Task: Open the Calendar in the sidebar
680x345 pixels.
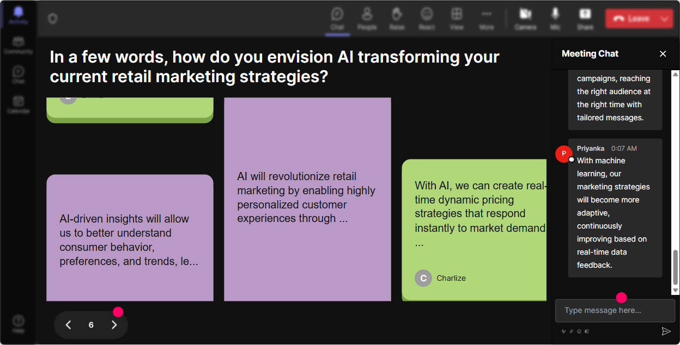Action: 19,104
